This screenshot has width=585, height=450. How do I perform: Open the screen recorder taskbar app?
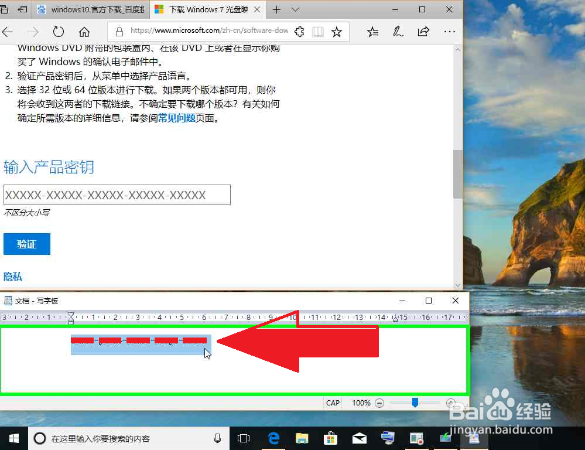click(x=416, y=438)
